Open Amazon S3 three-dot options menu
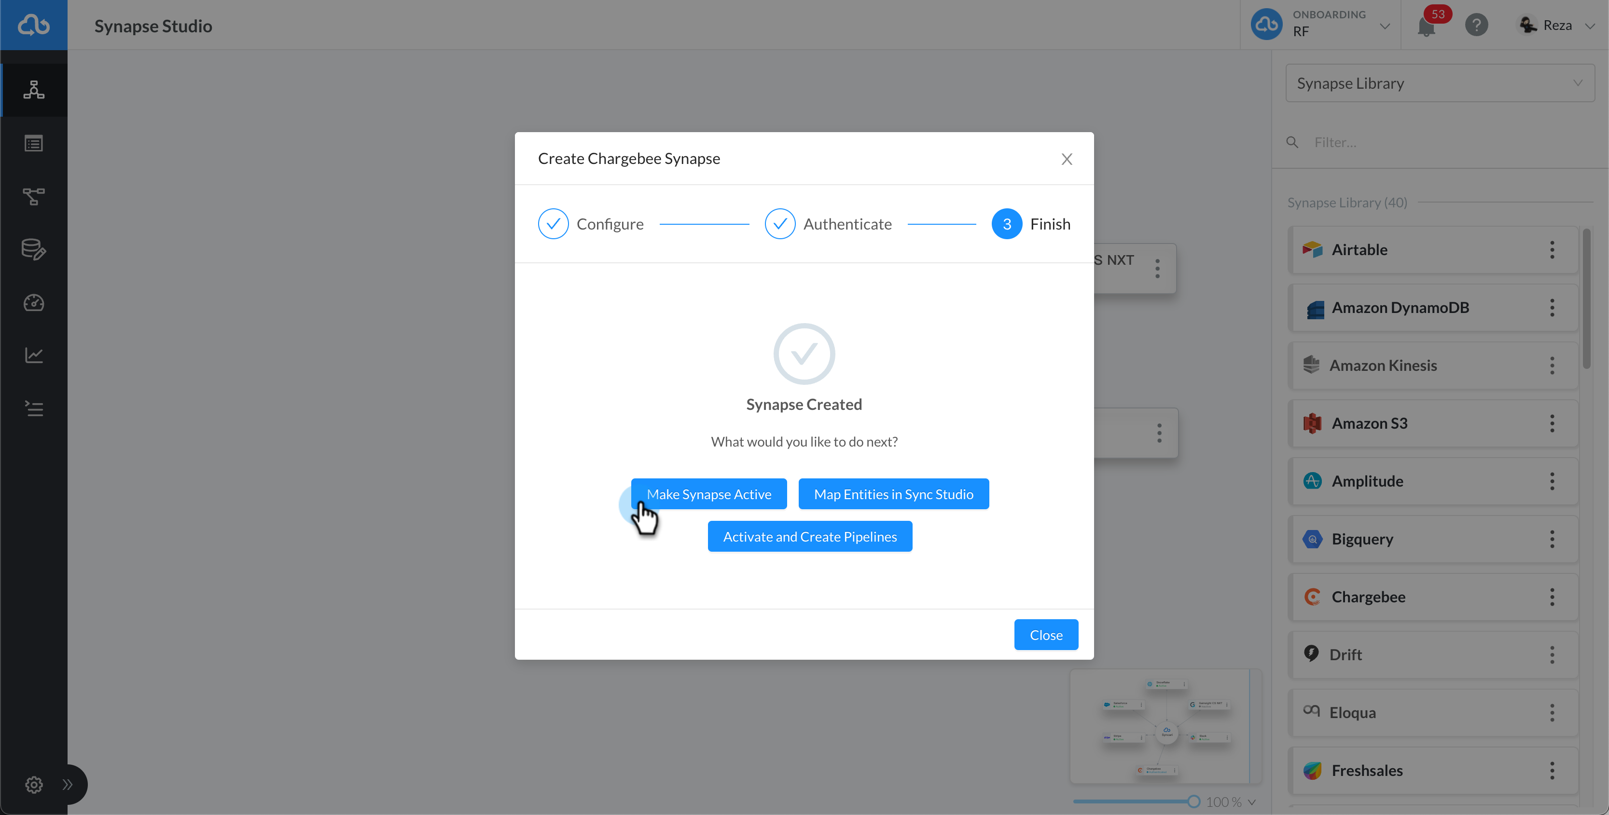The image size is (1609, 815). pyautogui.click(x=1552, y=423)
